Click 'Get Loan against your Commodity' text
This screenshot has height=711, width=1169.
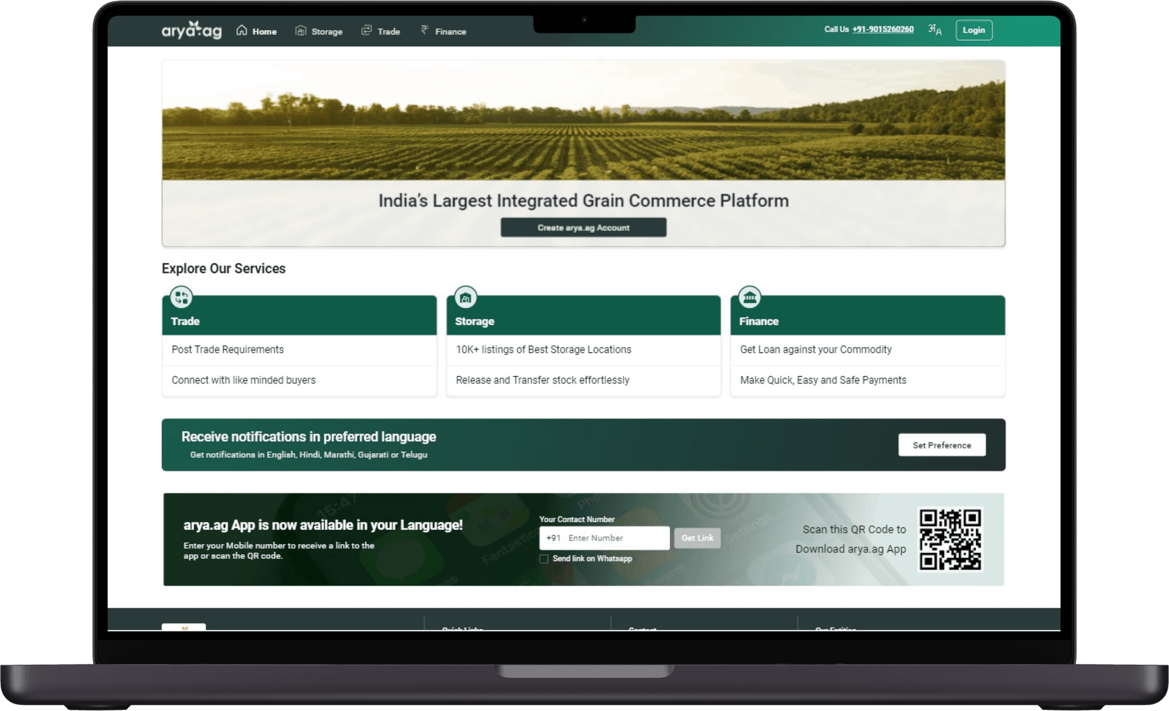816,350
